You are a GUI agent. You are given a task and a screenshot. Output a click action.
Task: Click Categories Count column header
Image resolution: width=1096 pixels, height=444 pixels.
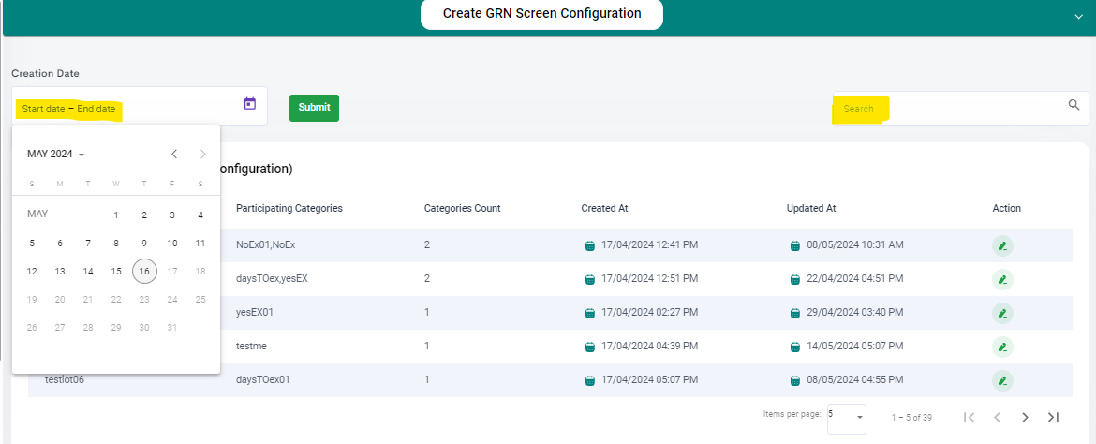tap(462, 208)
